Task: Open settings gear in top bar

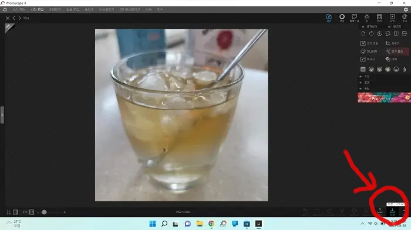Action: click(406, 9)
